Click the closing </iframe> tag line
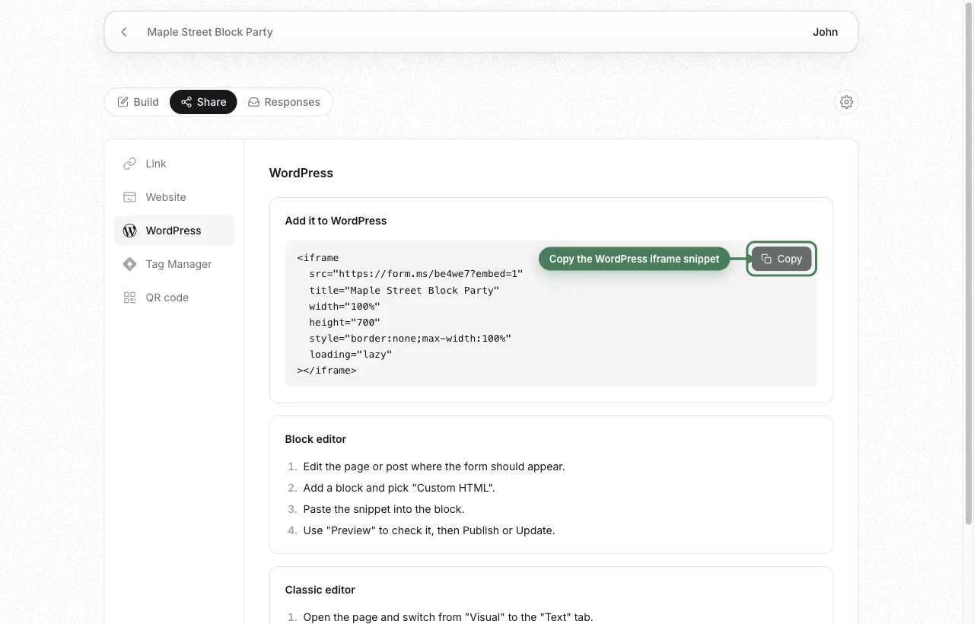974x624 pixels. pos(327,370)
